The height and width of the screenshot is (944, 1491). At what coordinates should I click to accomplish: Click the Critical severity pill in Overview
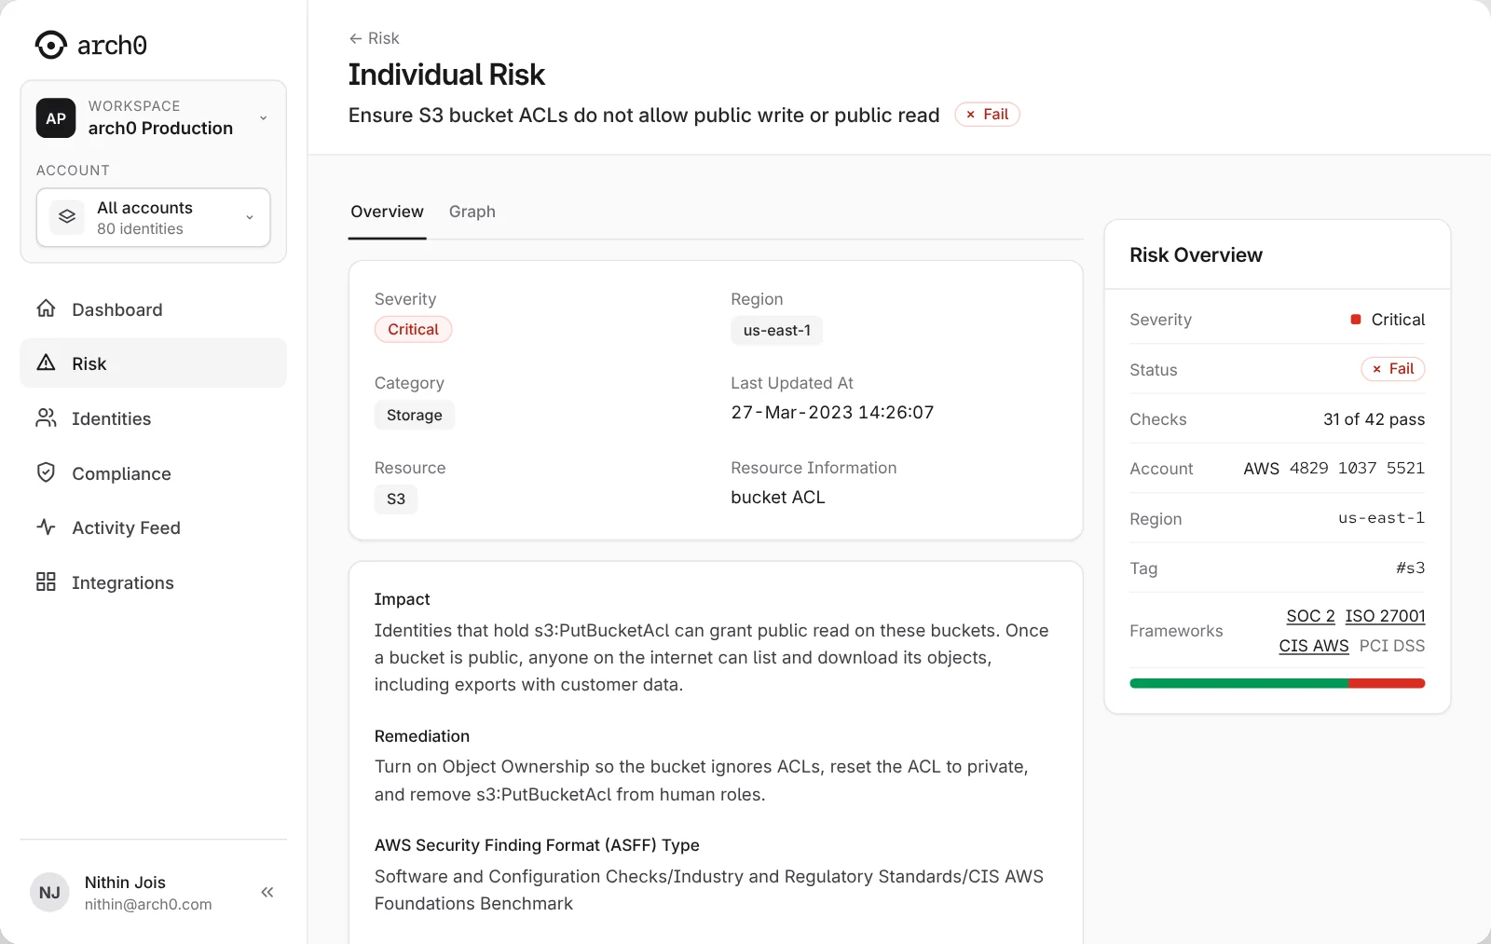[413, 329]
